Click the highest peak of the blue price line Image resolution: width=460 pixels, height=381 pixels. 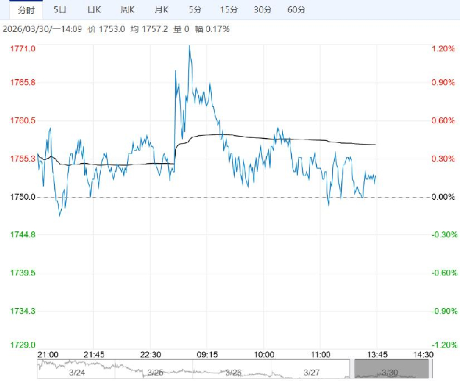189,47
